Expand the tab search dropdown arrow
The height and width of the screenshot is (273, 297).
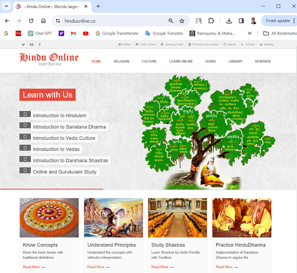(6, 6)
